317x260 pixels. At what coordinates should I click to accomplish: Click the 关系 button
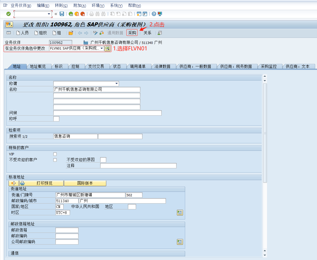(x=147, y=33)
